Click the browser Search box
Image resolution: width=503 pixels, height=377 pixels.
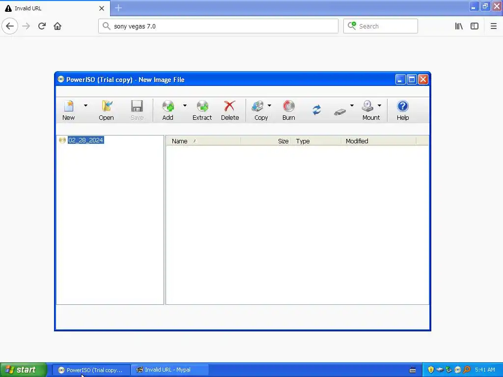click(x=381, y=26)
